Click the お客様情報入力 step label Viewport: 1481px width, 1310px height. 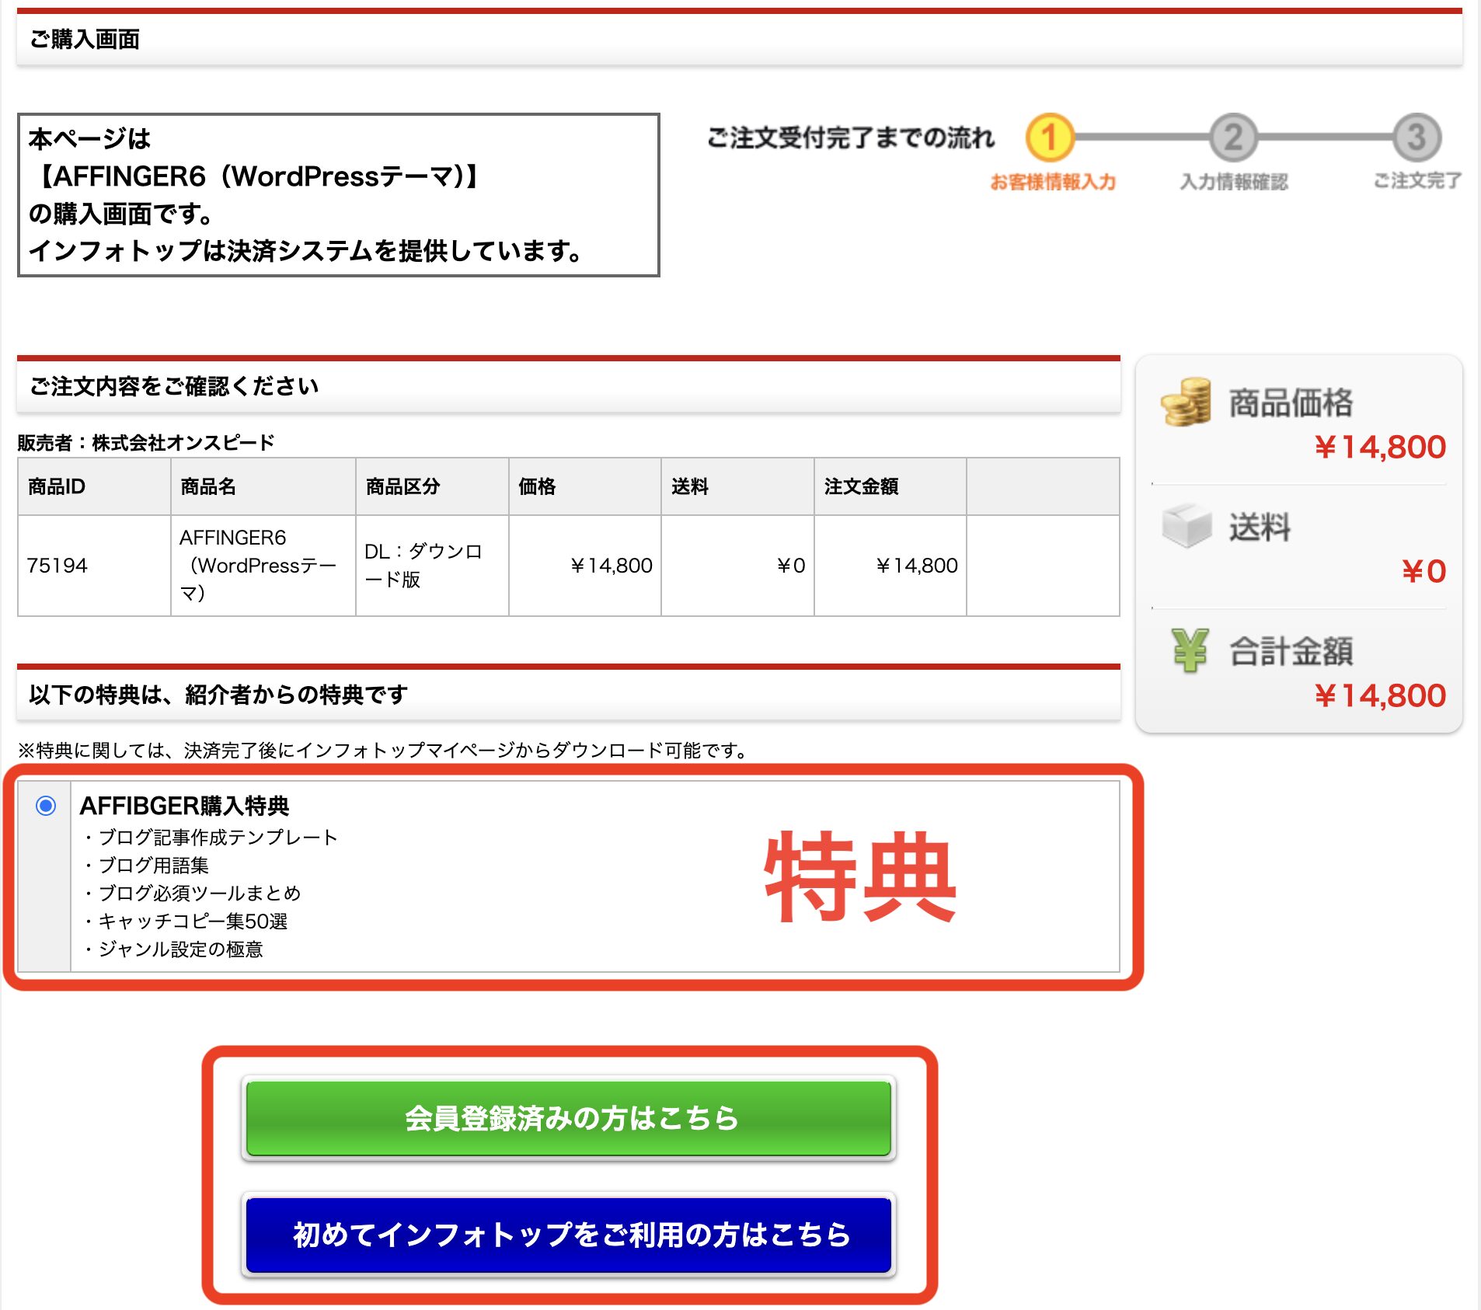[x=1053, y=182]
